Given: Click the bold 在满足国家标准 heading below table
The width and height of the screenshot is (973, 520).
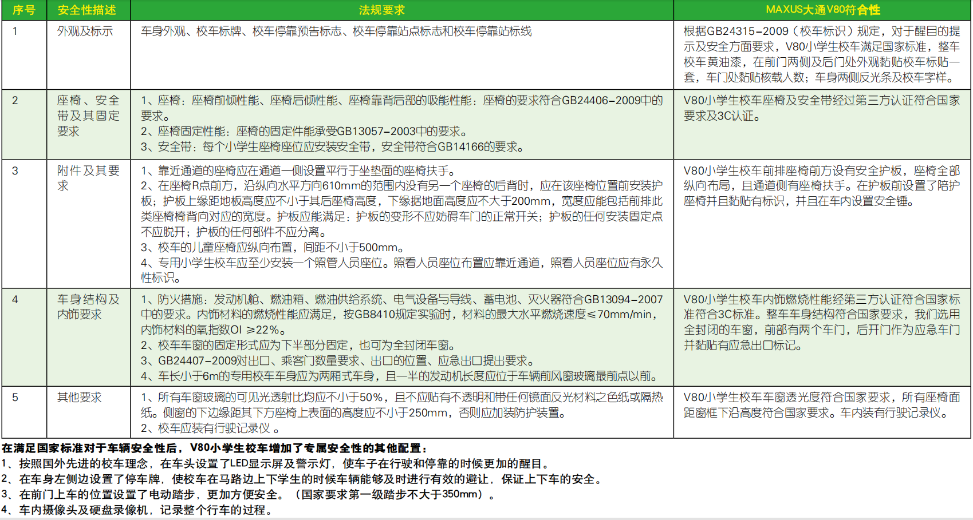Looking at the screenshot, I should [215, 448].
